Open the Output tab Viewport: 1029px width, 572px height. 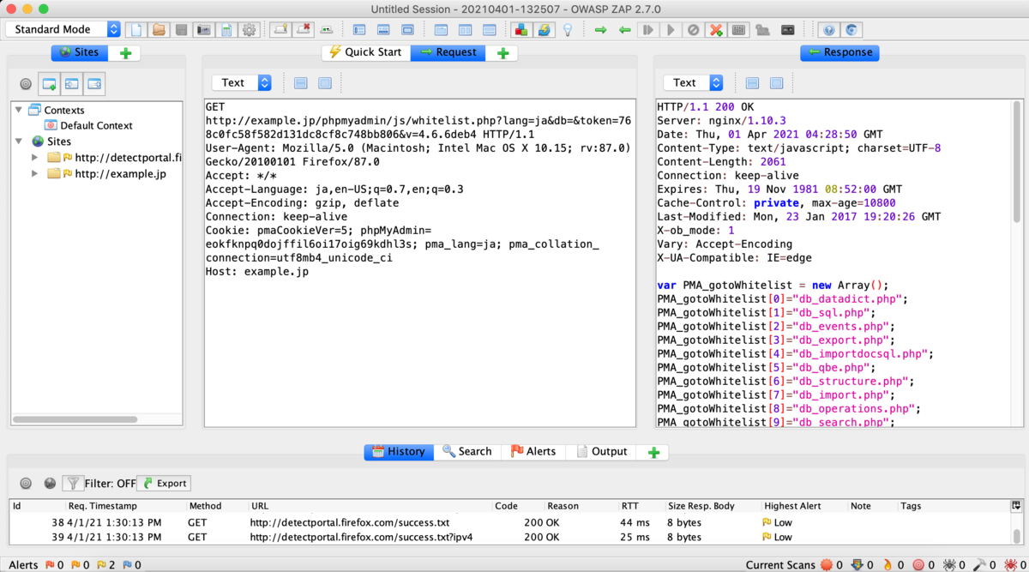[x=602, y=451]
